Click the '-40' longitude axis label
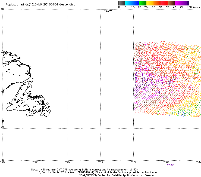The height and width of the screenshot is (177, 201). [x=133, y=162]
